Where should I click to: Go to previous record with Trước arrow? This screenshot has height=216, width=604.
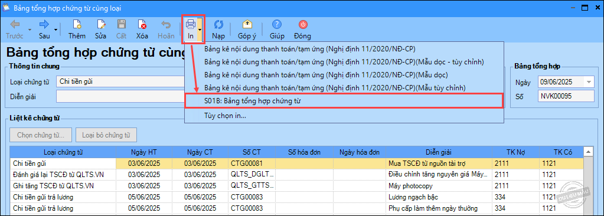pyautogui.click(x=14, y=25)
